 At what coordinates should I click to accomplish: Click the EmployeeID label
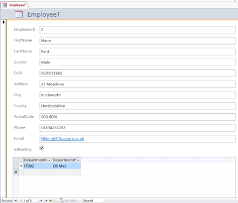pos(25,30)
